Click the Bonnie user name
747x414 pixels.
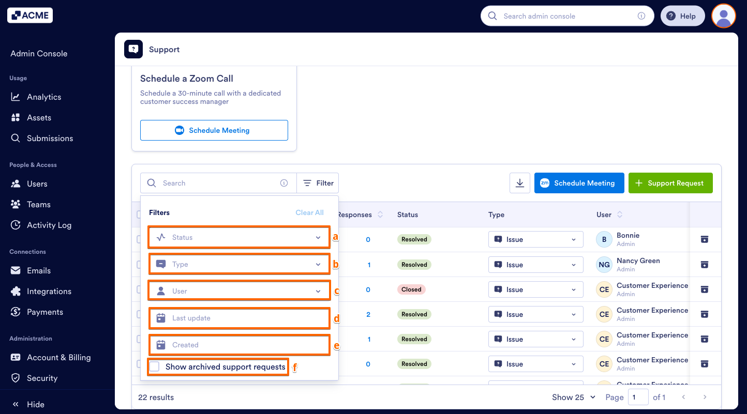tap(628, 235)
